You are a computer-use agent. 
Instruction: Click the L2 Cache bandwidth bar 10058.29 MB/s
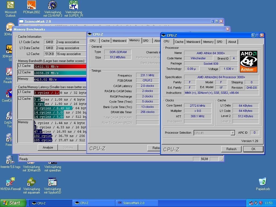60,73
